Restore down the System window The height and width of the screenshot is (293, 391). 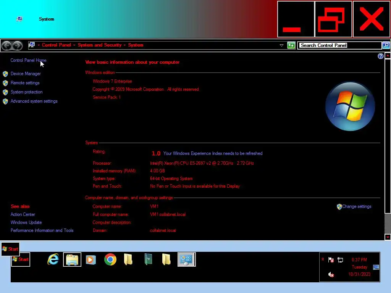click(333, 19)
